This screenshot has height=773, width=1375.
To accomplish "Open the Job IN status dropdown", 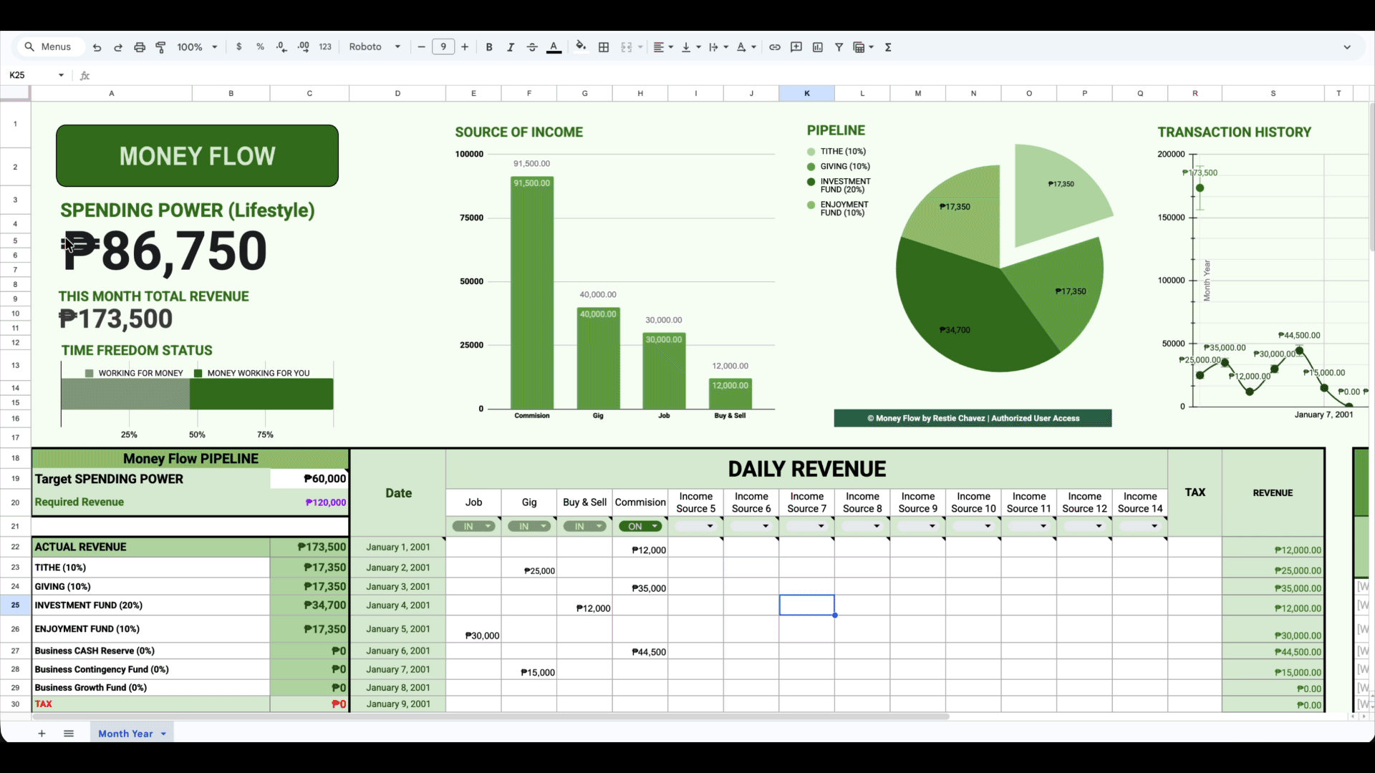I will (x=474, y=526).
